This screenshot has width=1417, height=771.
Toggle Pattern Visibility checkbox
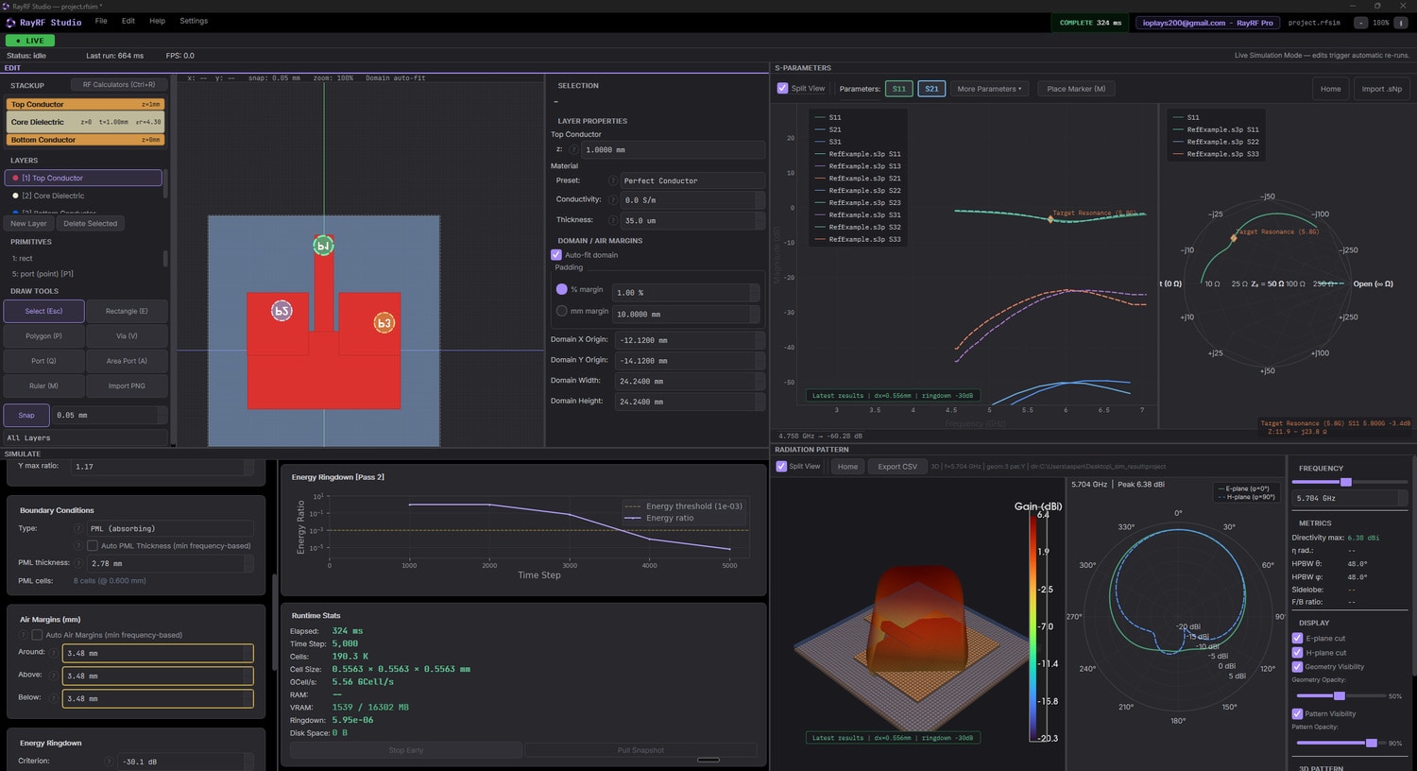[1297, 713]
